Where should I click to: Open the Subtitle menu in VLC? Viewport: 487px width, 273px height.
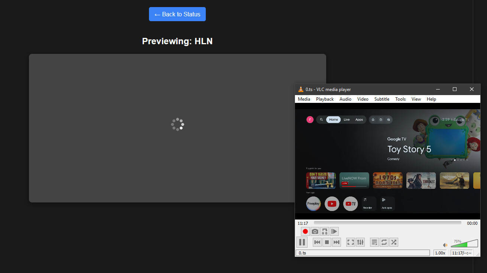click(x=382, y=99)
